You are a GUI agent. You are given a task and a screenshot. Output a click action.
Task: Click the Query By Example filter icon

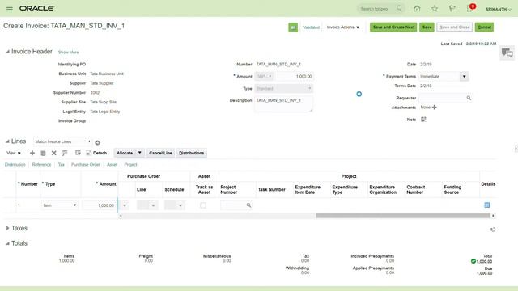[65, 153]
